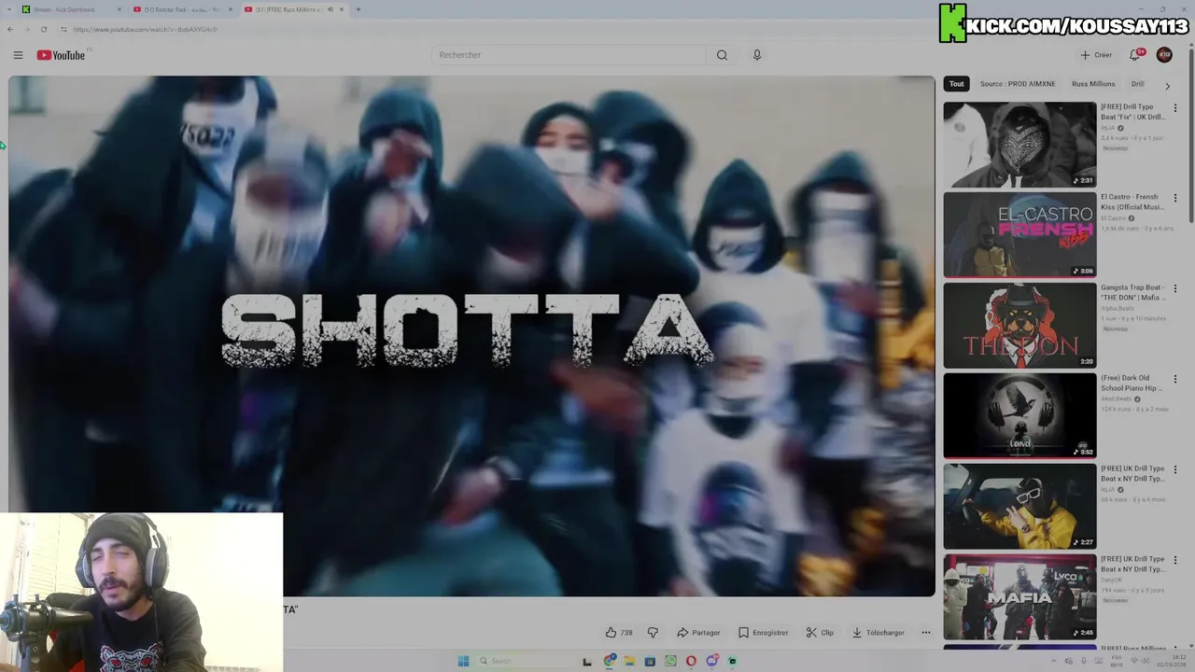Show hidden system tray icons chevron

1056,661
